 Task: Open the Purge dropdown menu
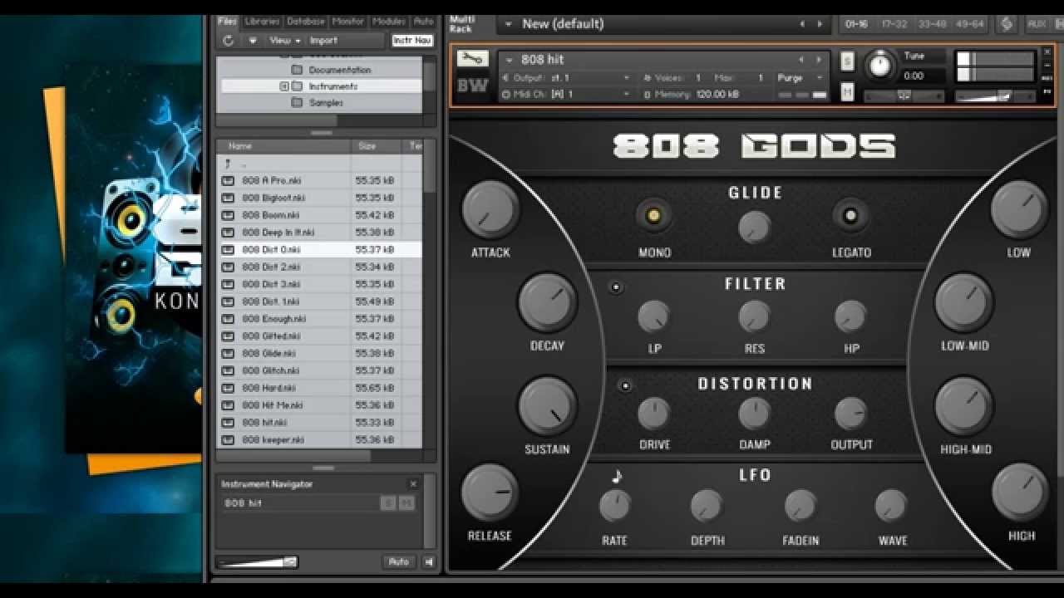pos(800,77)
